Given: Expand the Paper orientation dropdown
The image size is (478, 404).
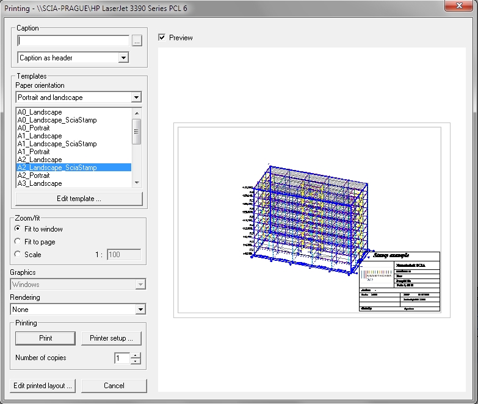Looking at the screenshot, I should (136, 97).
